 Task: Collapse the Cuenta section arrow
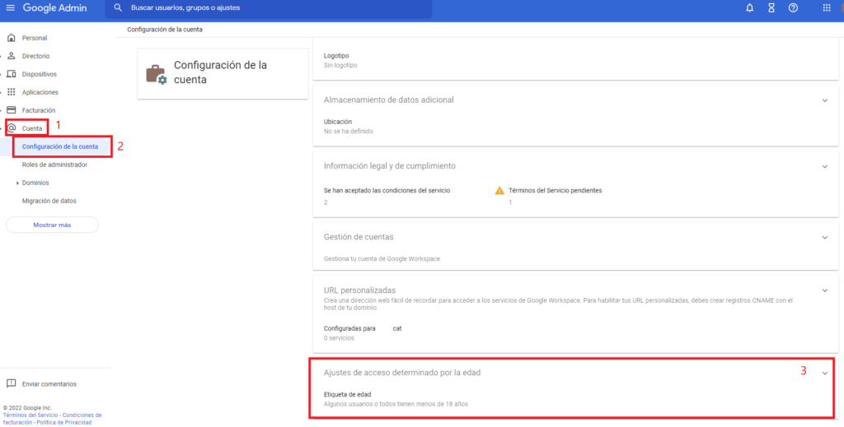2,128
